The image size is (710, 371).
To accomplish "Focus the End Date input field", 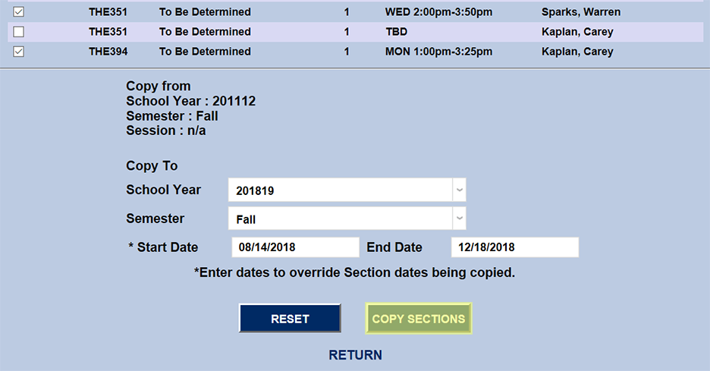I will (514, 247).
